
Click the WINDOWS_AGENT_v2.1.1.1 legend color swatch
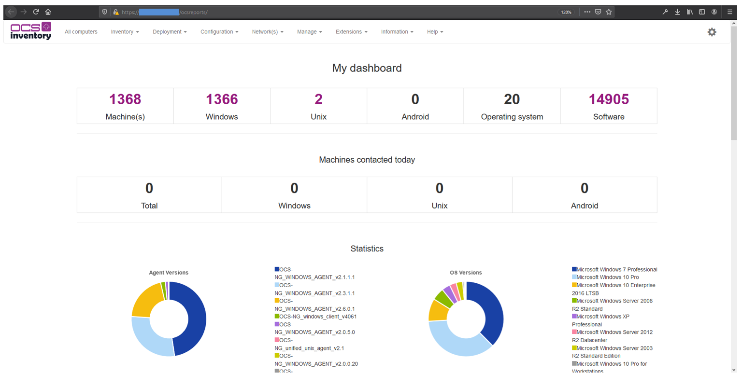tap(277, 269)
